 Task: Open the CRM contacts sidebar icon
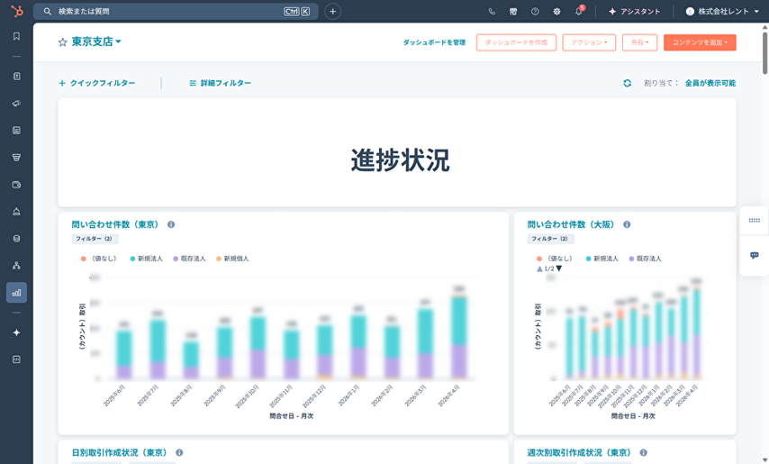17,76
